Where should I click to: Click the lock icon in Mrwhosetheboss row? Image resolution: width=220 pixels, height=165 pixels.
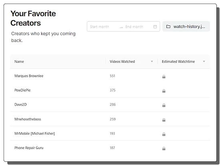click(164, 120)
